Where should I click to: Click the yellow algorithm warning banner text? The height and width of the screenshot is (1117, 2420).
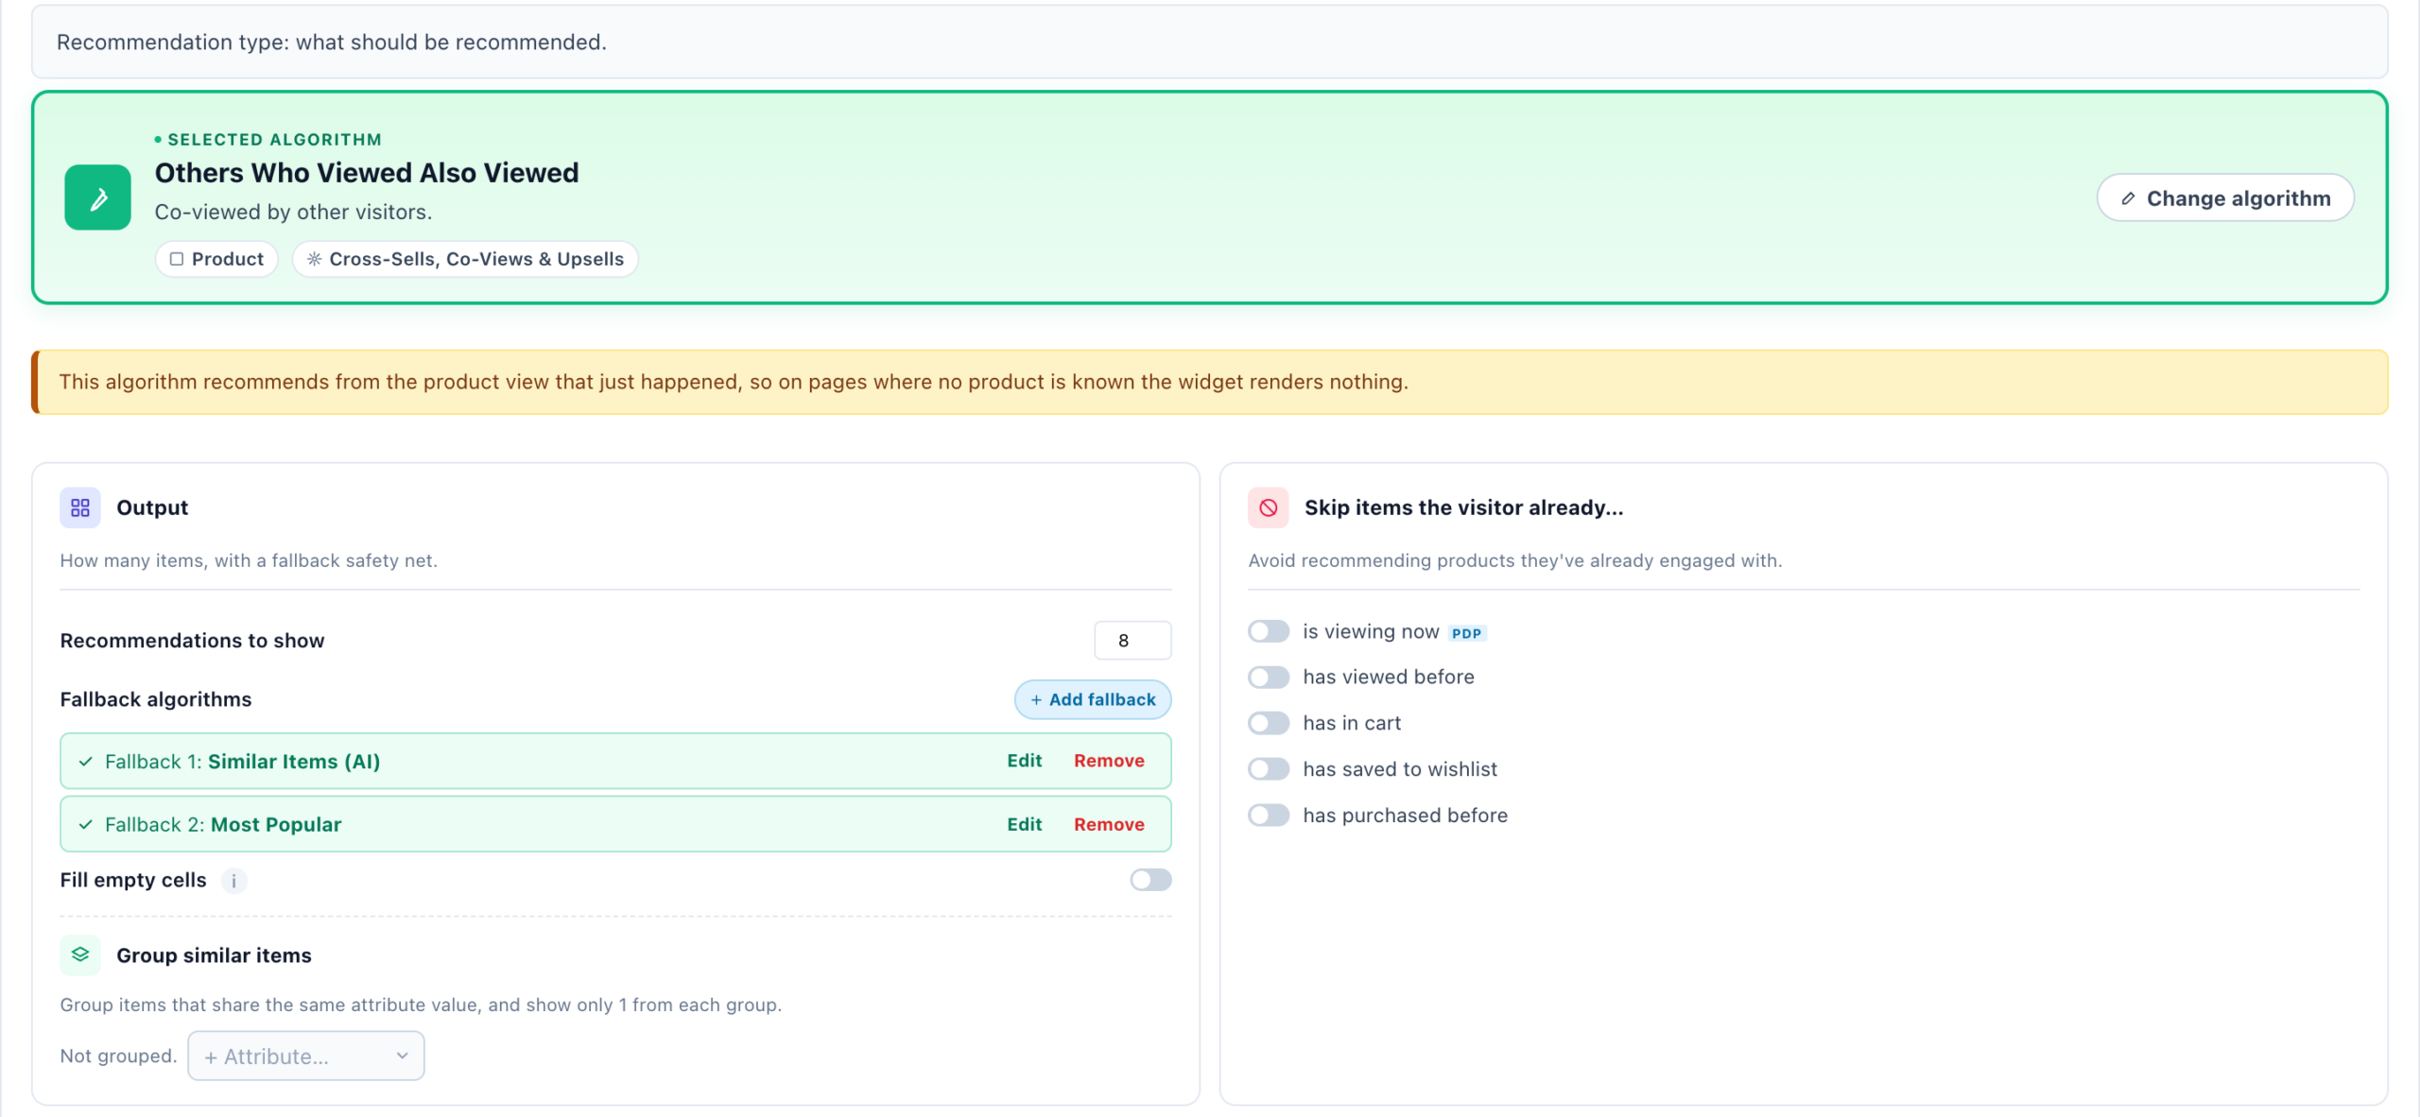(734, 382)
